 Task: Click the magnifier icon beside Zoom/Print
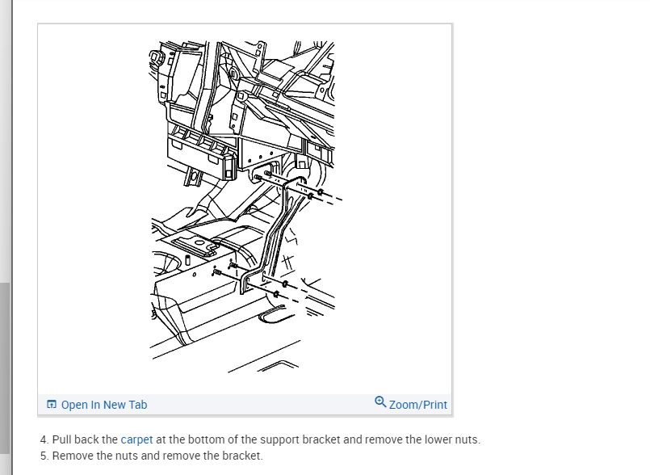[x=380, y=402]
